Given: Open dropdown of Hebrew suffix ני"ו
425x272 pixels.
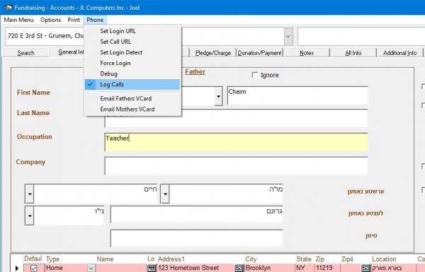Looking at the screenshot, I should (30, 215).
